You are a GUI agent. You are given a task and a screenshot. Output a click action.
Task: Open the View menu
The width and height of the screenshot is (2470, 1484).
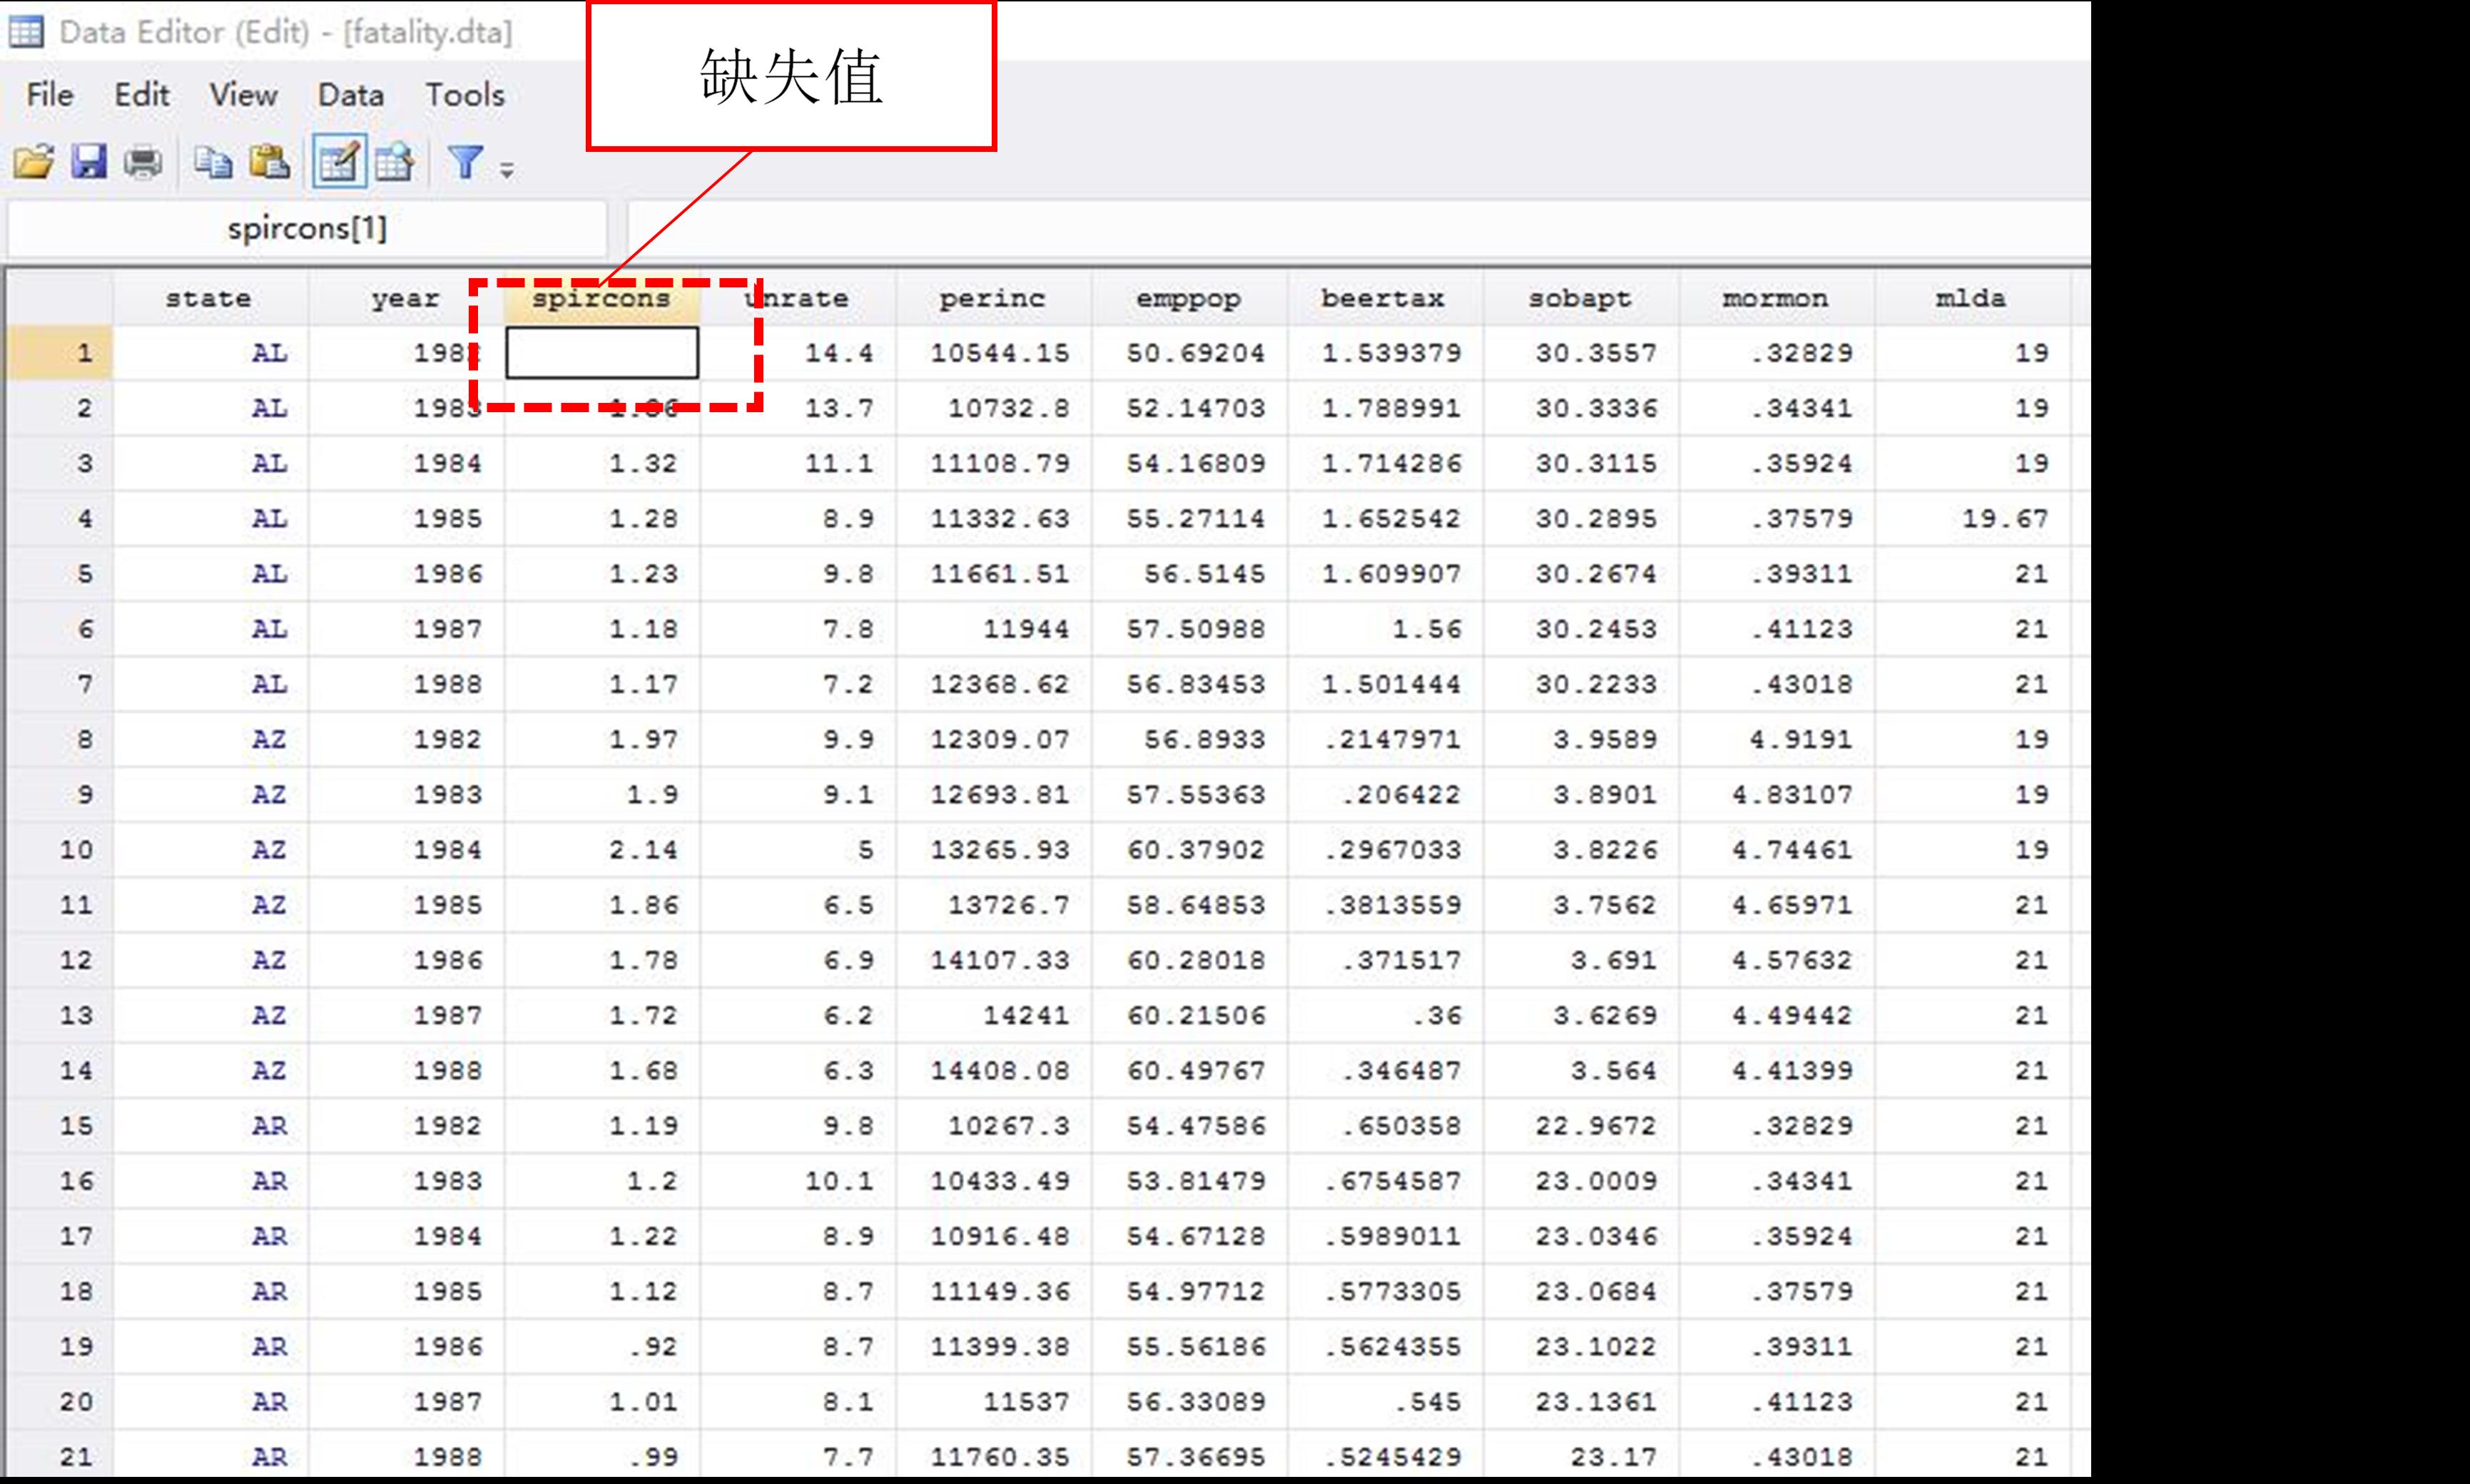(x=243, y=95)
